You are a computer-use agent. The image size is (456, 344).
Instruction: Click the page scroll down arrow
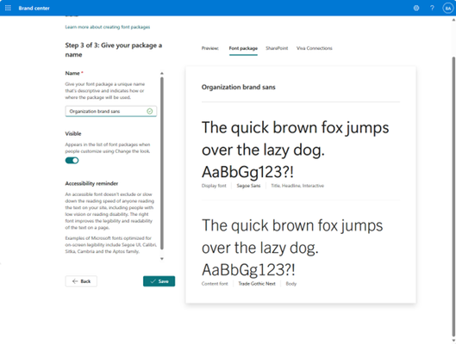pos(453,341)
